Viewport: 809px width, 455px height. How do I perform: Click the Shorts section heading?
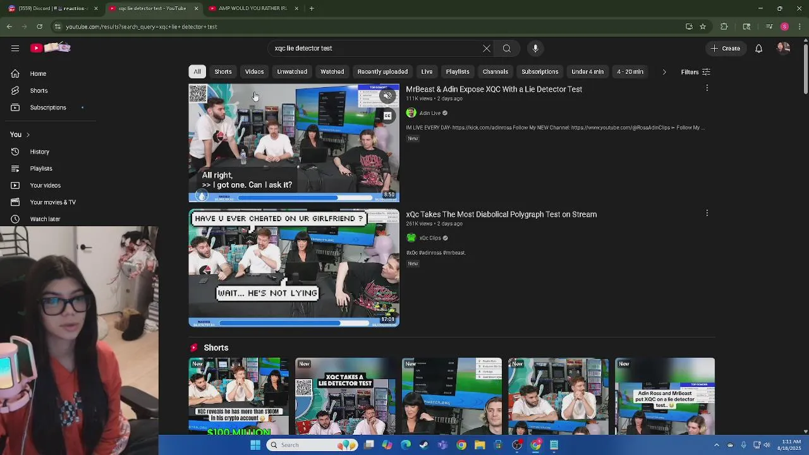[216, 348]
